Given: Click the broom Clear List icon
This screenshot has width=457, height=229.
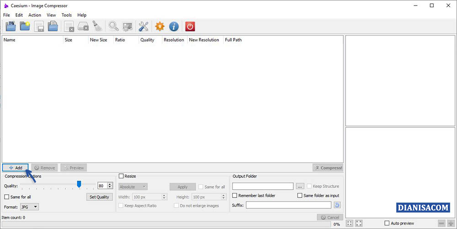Looking at the screenshot, I should (x=97, y=26).
